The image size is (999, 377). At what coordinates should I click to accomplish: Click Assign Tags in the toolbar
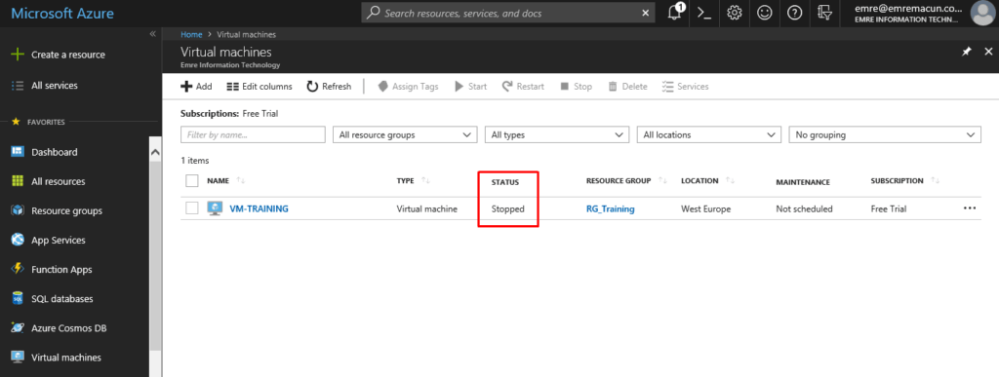408,87
